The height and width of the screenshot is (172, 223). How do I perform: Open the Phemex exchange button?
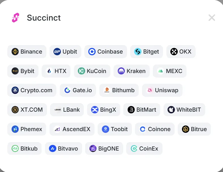[x=27, y=129]
